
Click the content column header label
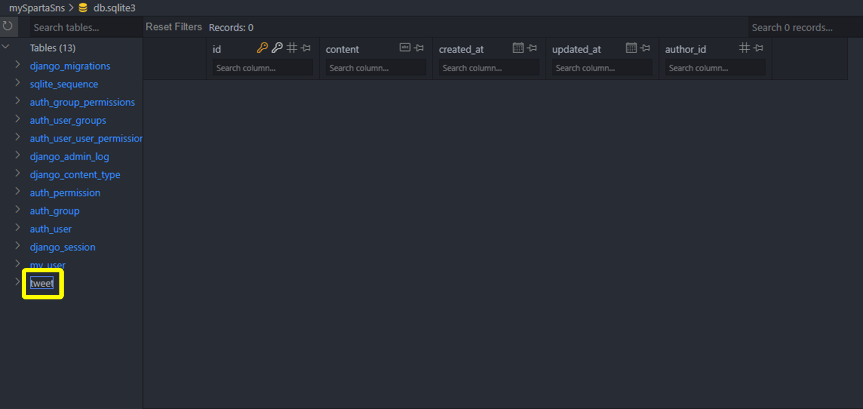(342, 49)
